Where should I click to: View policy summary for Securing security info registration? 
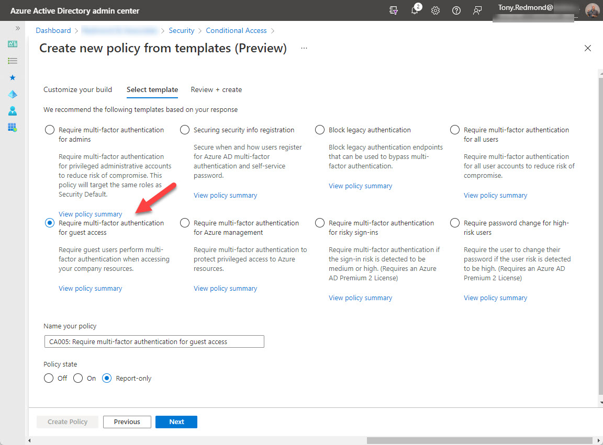(x=225, y=195)
